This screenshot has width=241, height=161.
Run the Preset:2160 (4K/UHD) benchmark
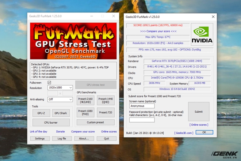coord(85,101)
